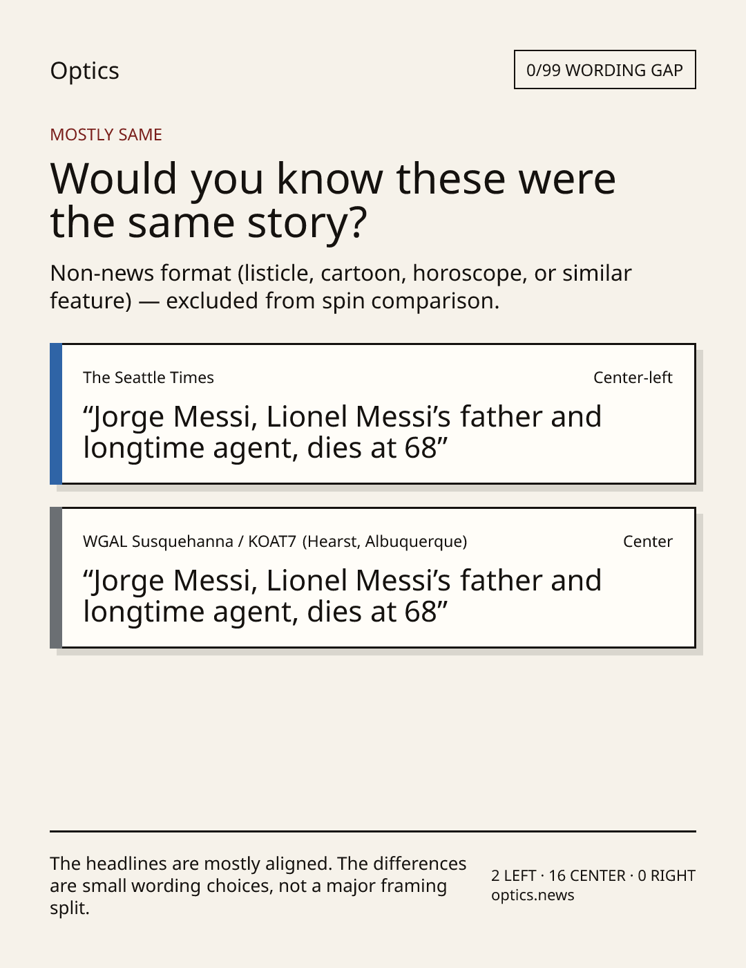Click the WGAL Susquehanna / KOAT7 source name
The image size is (746, 968).
(x=275, y=541)
